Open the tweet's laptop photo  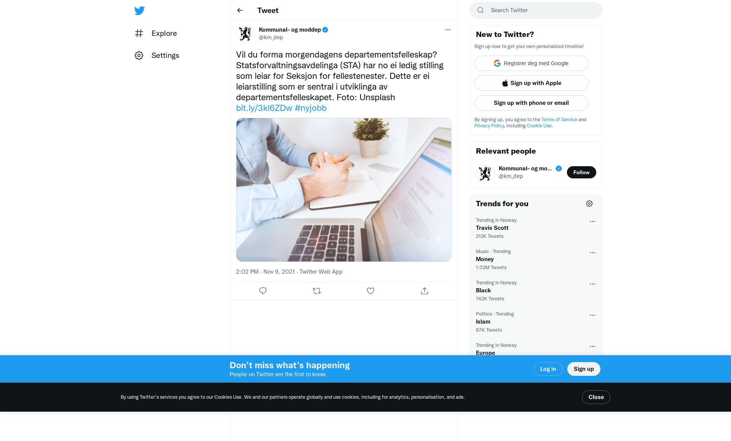pyautogui.click(x=344, y=190)
